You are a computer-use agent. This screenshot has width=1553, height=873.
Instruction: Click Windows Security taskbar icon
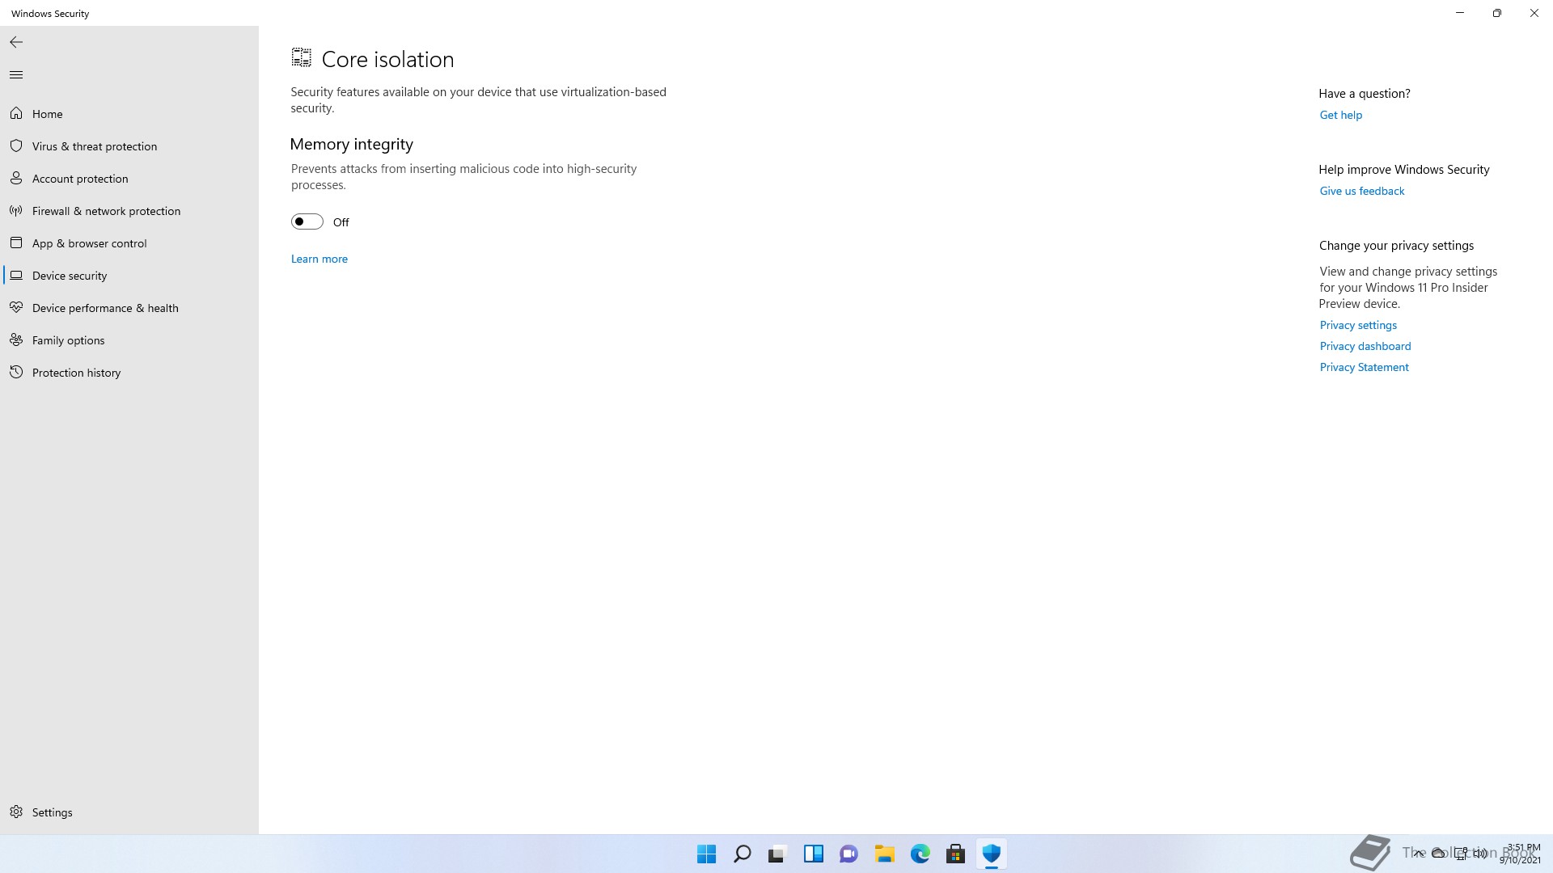click(x=991, y=854)
